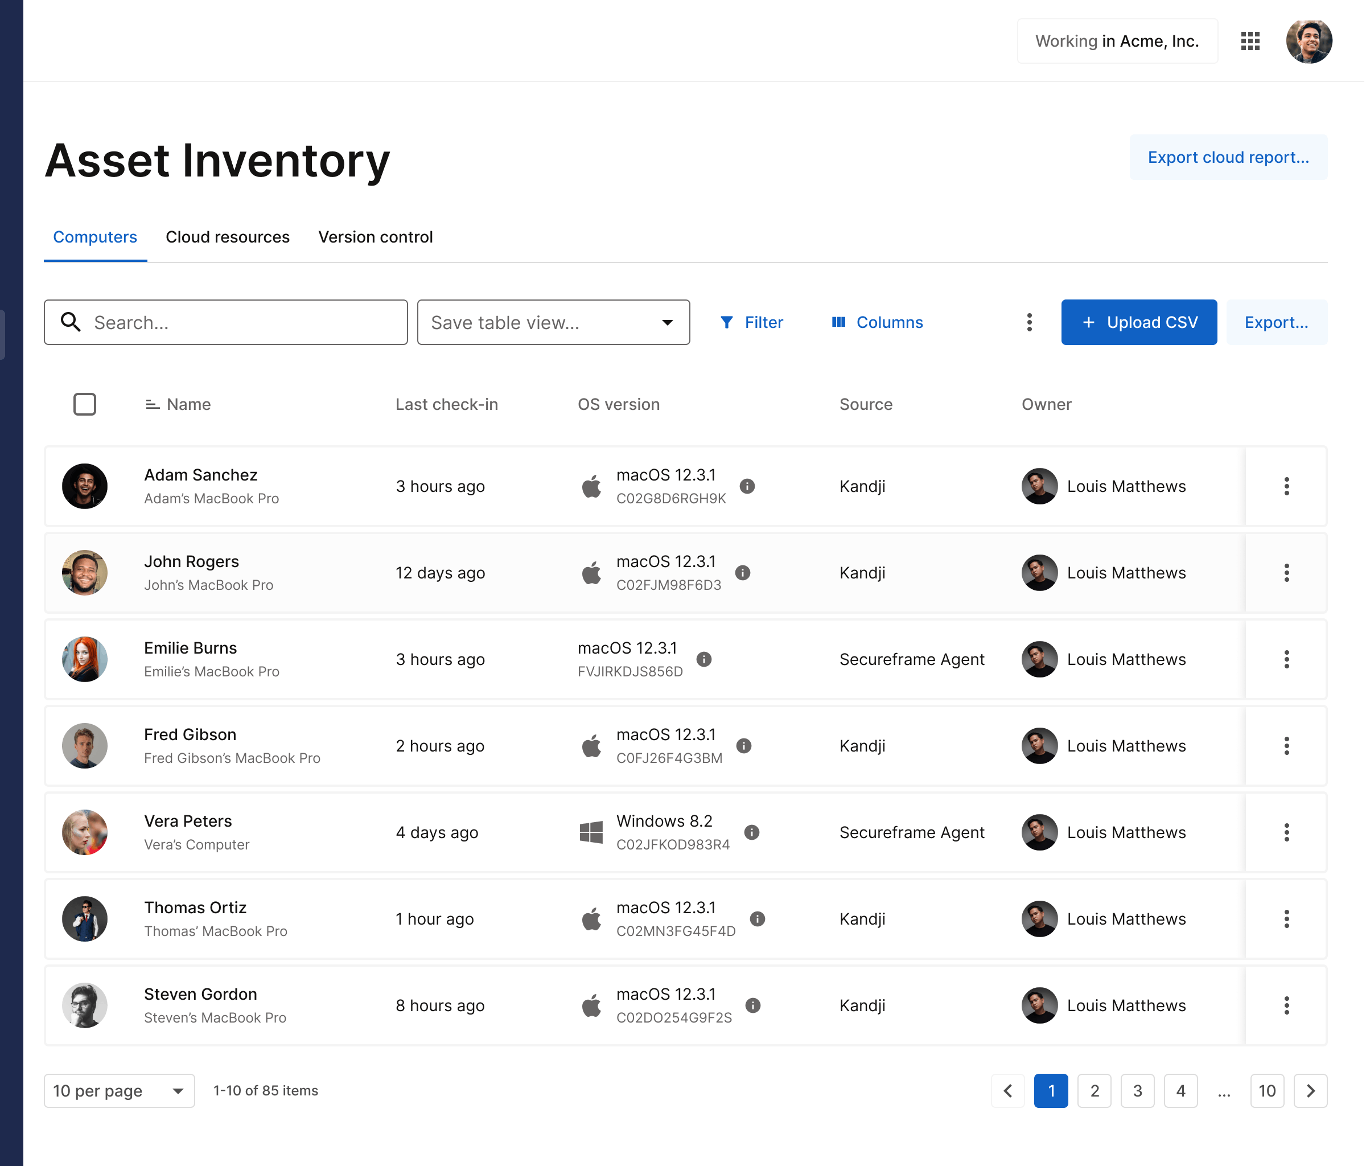This screenshot has width=1366, height=1166.
Task: Click info icon beside Windows 8.2
Action: 751,832
